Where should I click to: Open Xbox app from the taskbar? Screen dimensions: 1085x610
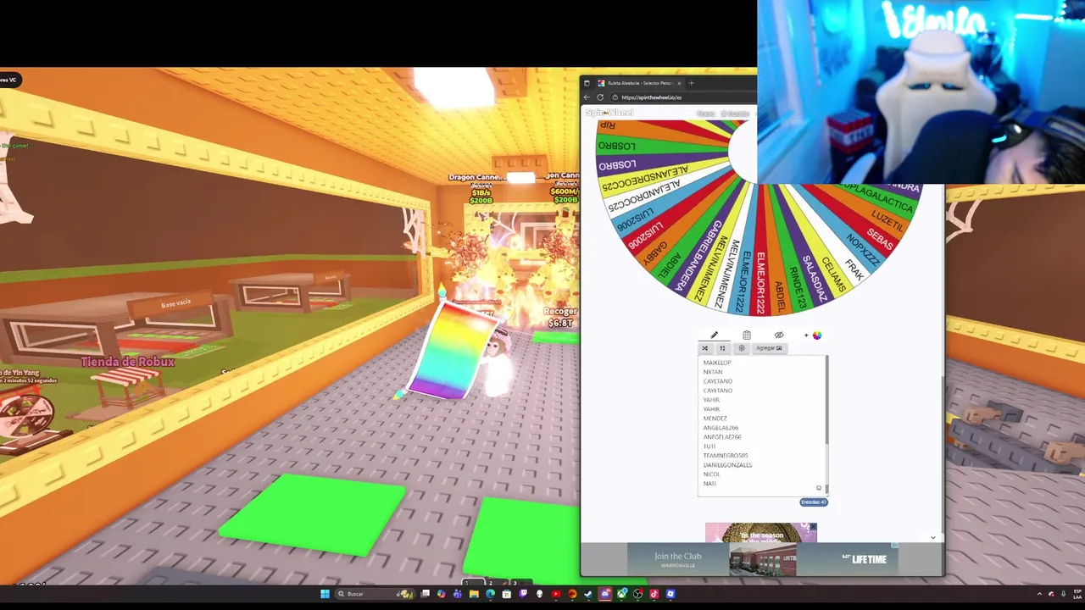point(621,594)
